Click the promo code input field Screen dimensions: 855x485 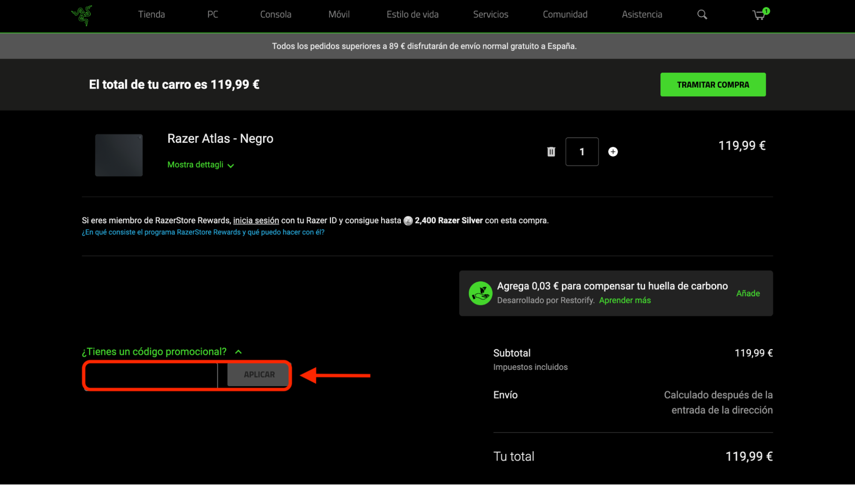pos(151,375)
